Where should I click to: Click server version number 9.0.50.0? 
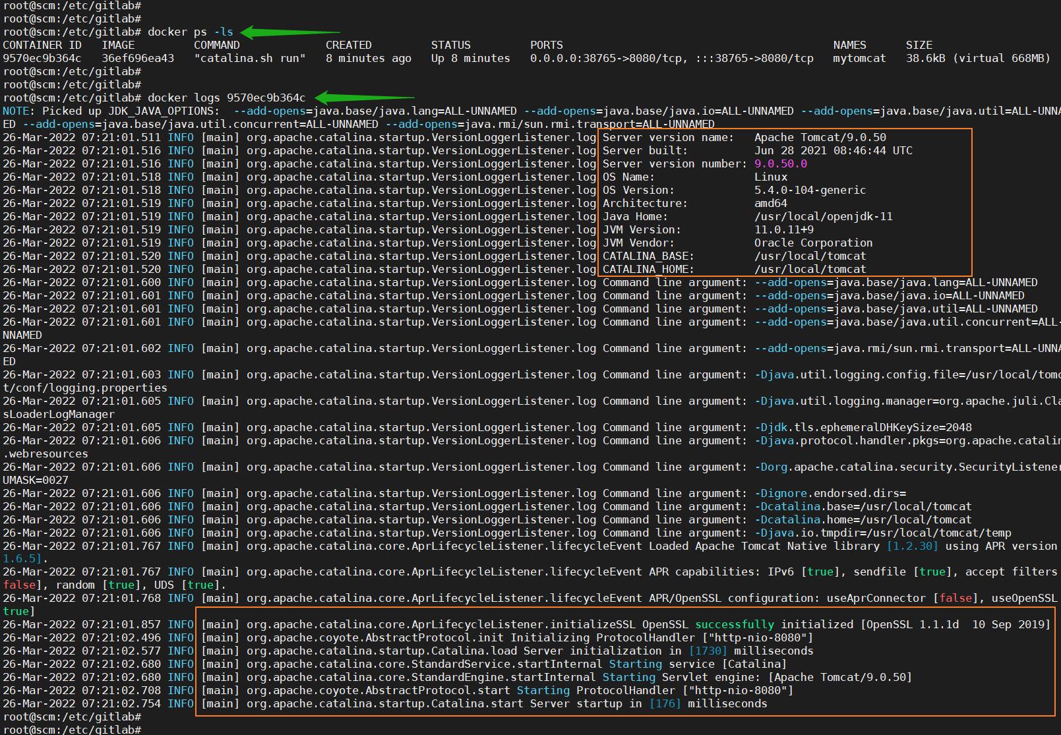click(781, 163)
